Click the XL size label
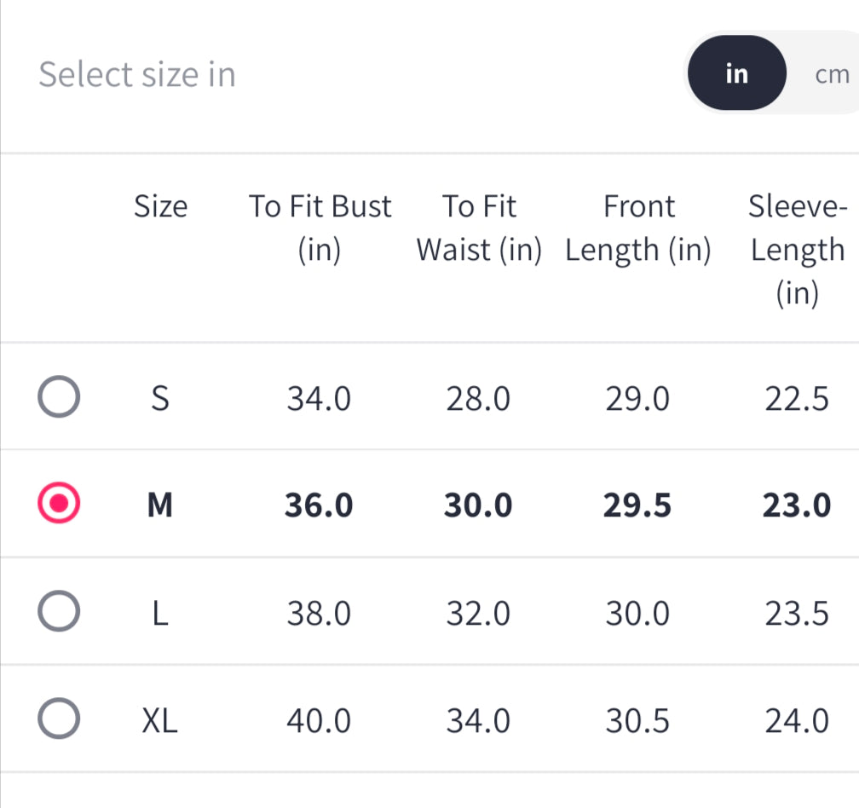The width and height of the screenshot is (859, 808). pyautogui.click(x=159, y=721)
